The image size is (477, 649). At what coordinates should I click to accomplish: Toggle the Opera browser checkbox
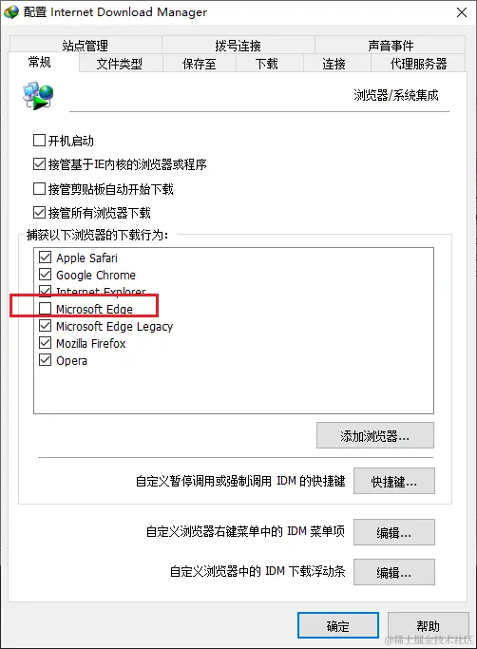tap(45, 360)
